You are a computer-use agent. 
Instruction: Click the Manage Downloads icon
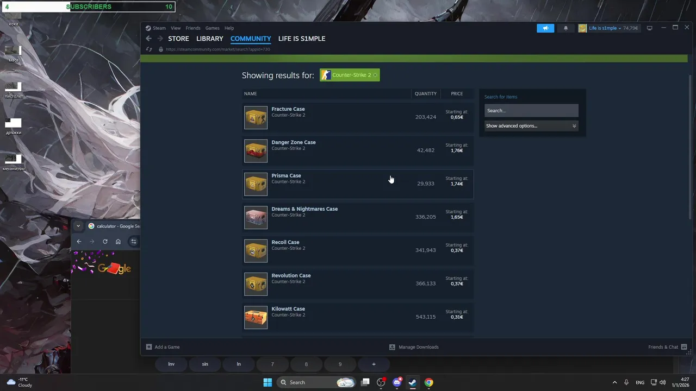tap(392, 347)
